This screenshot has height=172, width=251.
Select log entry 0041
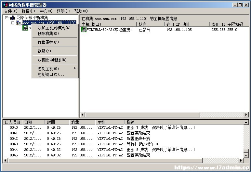click(123, 133)
